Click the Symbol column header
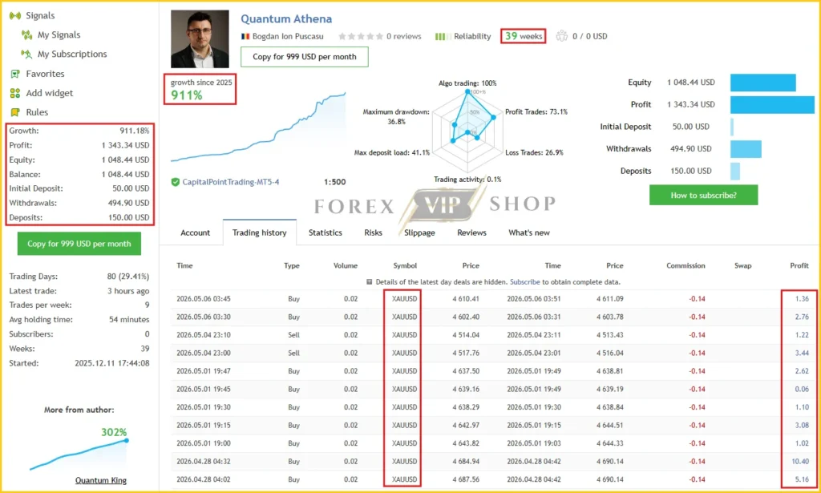Viewport: 821px width, 493px height. pyautogui.click(x=405, y=266)
